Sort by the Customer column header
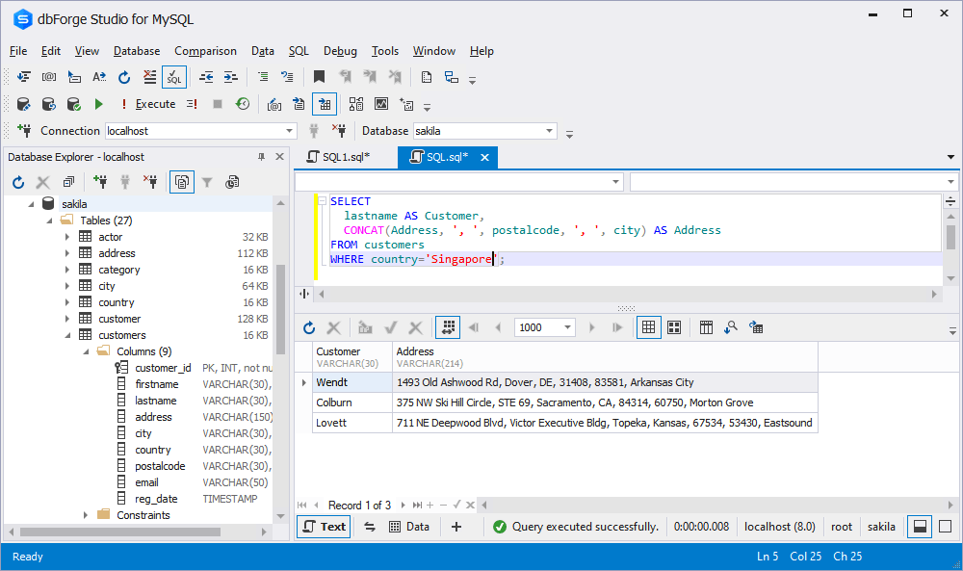This screenshot has height=571, width=963. pyautogui.click(x=352, y=356)
